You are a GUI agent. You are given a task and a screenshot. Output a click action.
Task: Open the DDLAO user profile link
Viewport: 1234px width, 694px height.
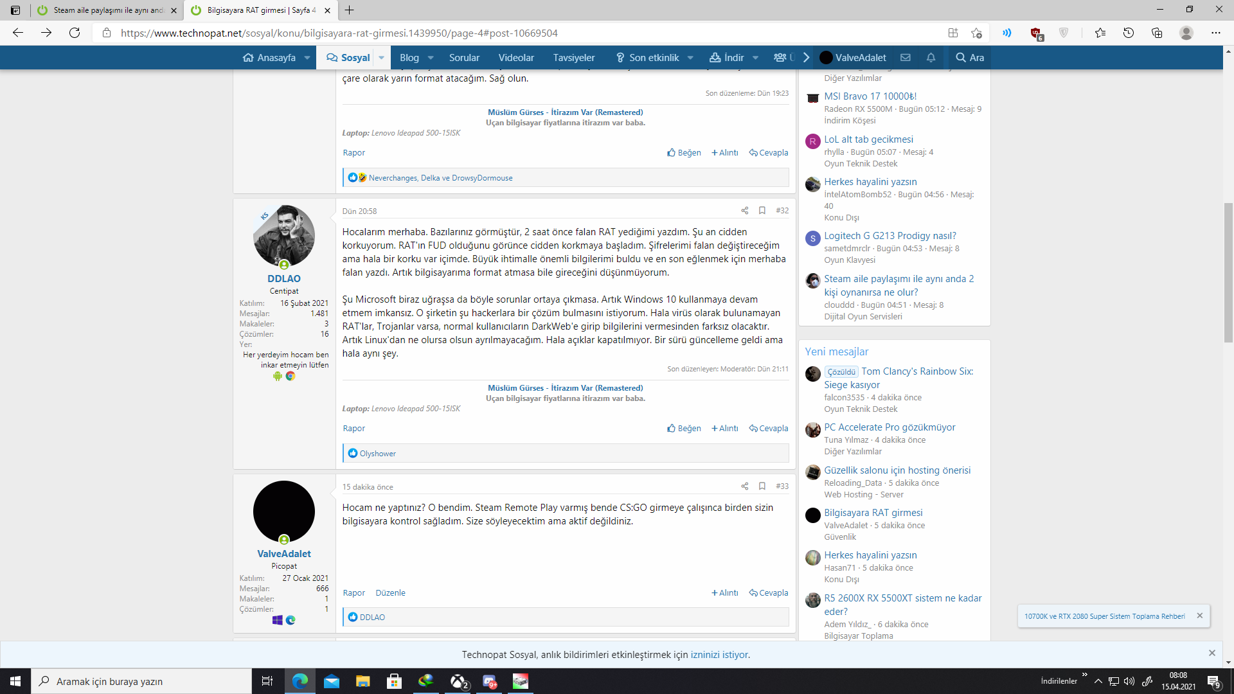click(x=283, y=279)
